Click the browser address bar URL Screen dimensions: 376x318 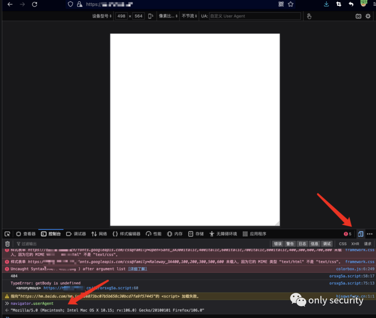coord(109,4)
